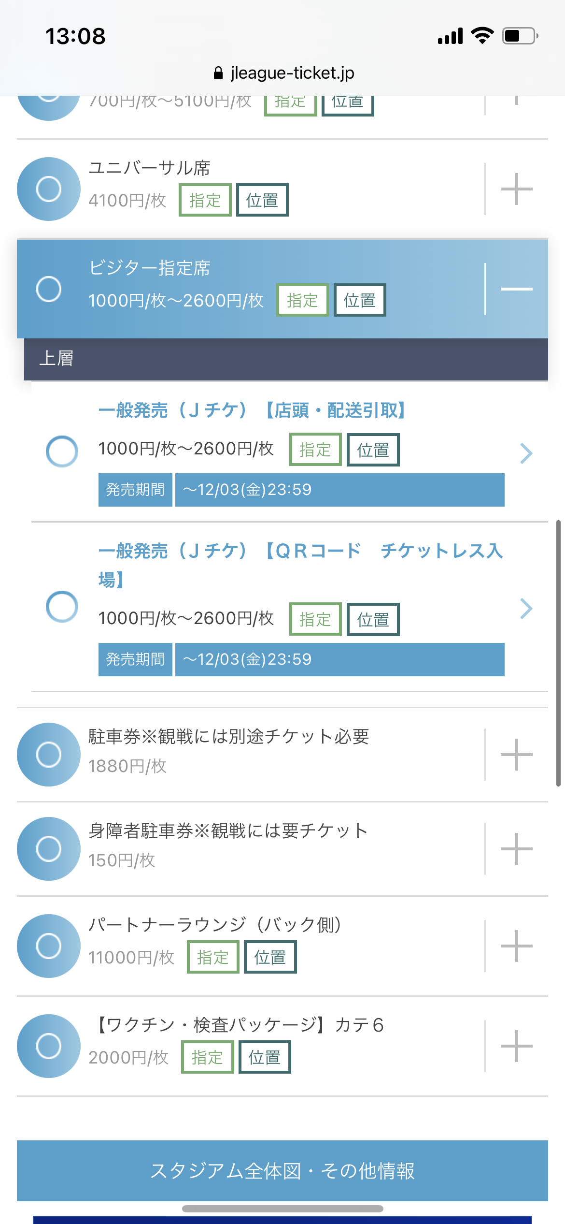The height and width of the screenshot is (1224, 565).
Task: Tap the 位置 badge on ワクチン・検査パッケージ row
Action: 265,1057
